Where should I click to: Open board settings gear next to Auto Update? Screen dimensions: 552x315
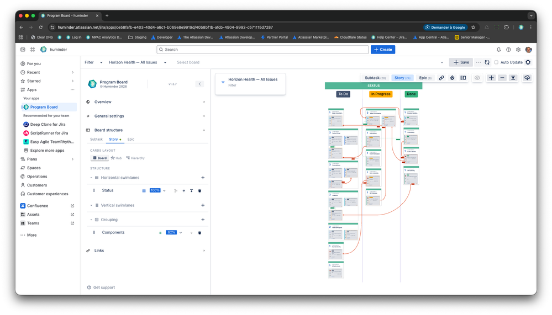[528, 62]
